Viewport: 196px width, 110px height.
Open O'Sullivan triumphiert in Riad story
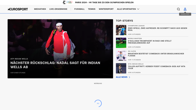coord(150,42)
